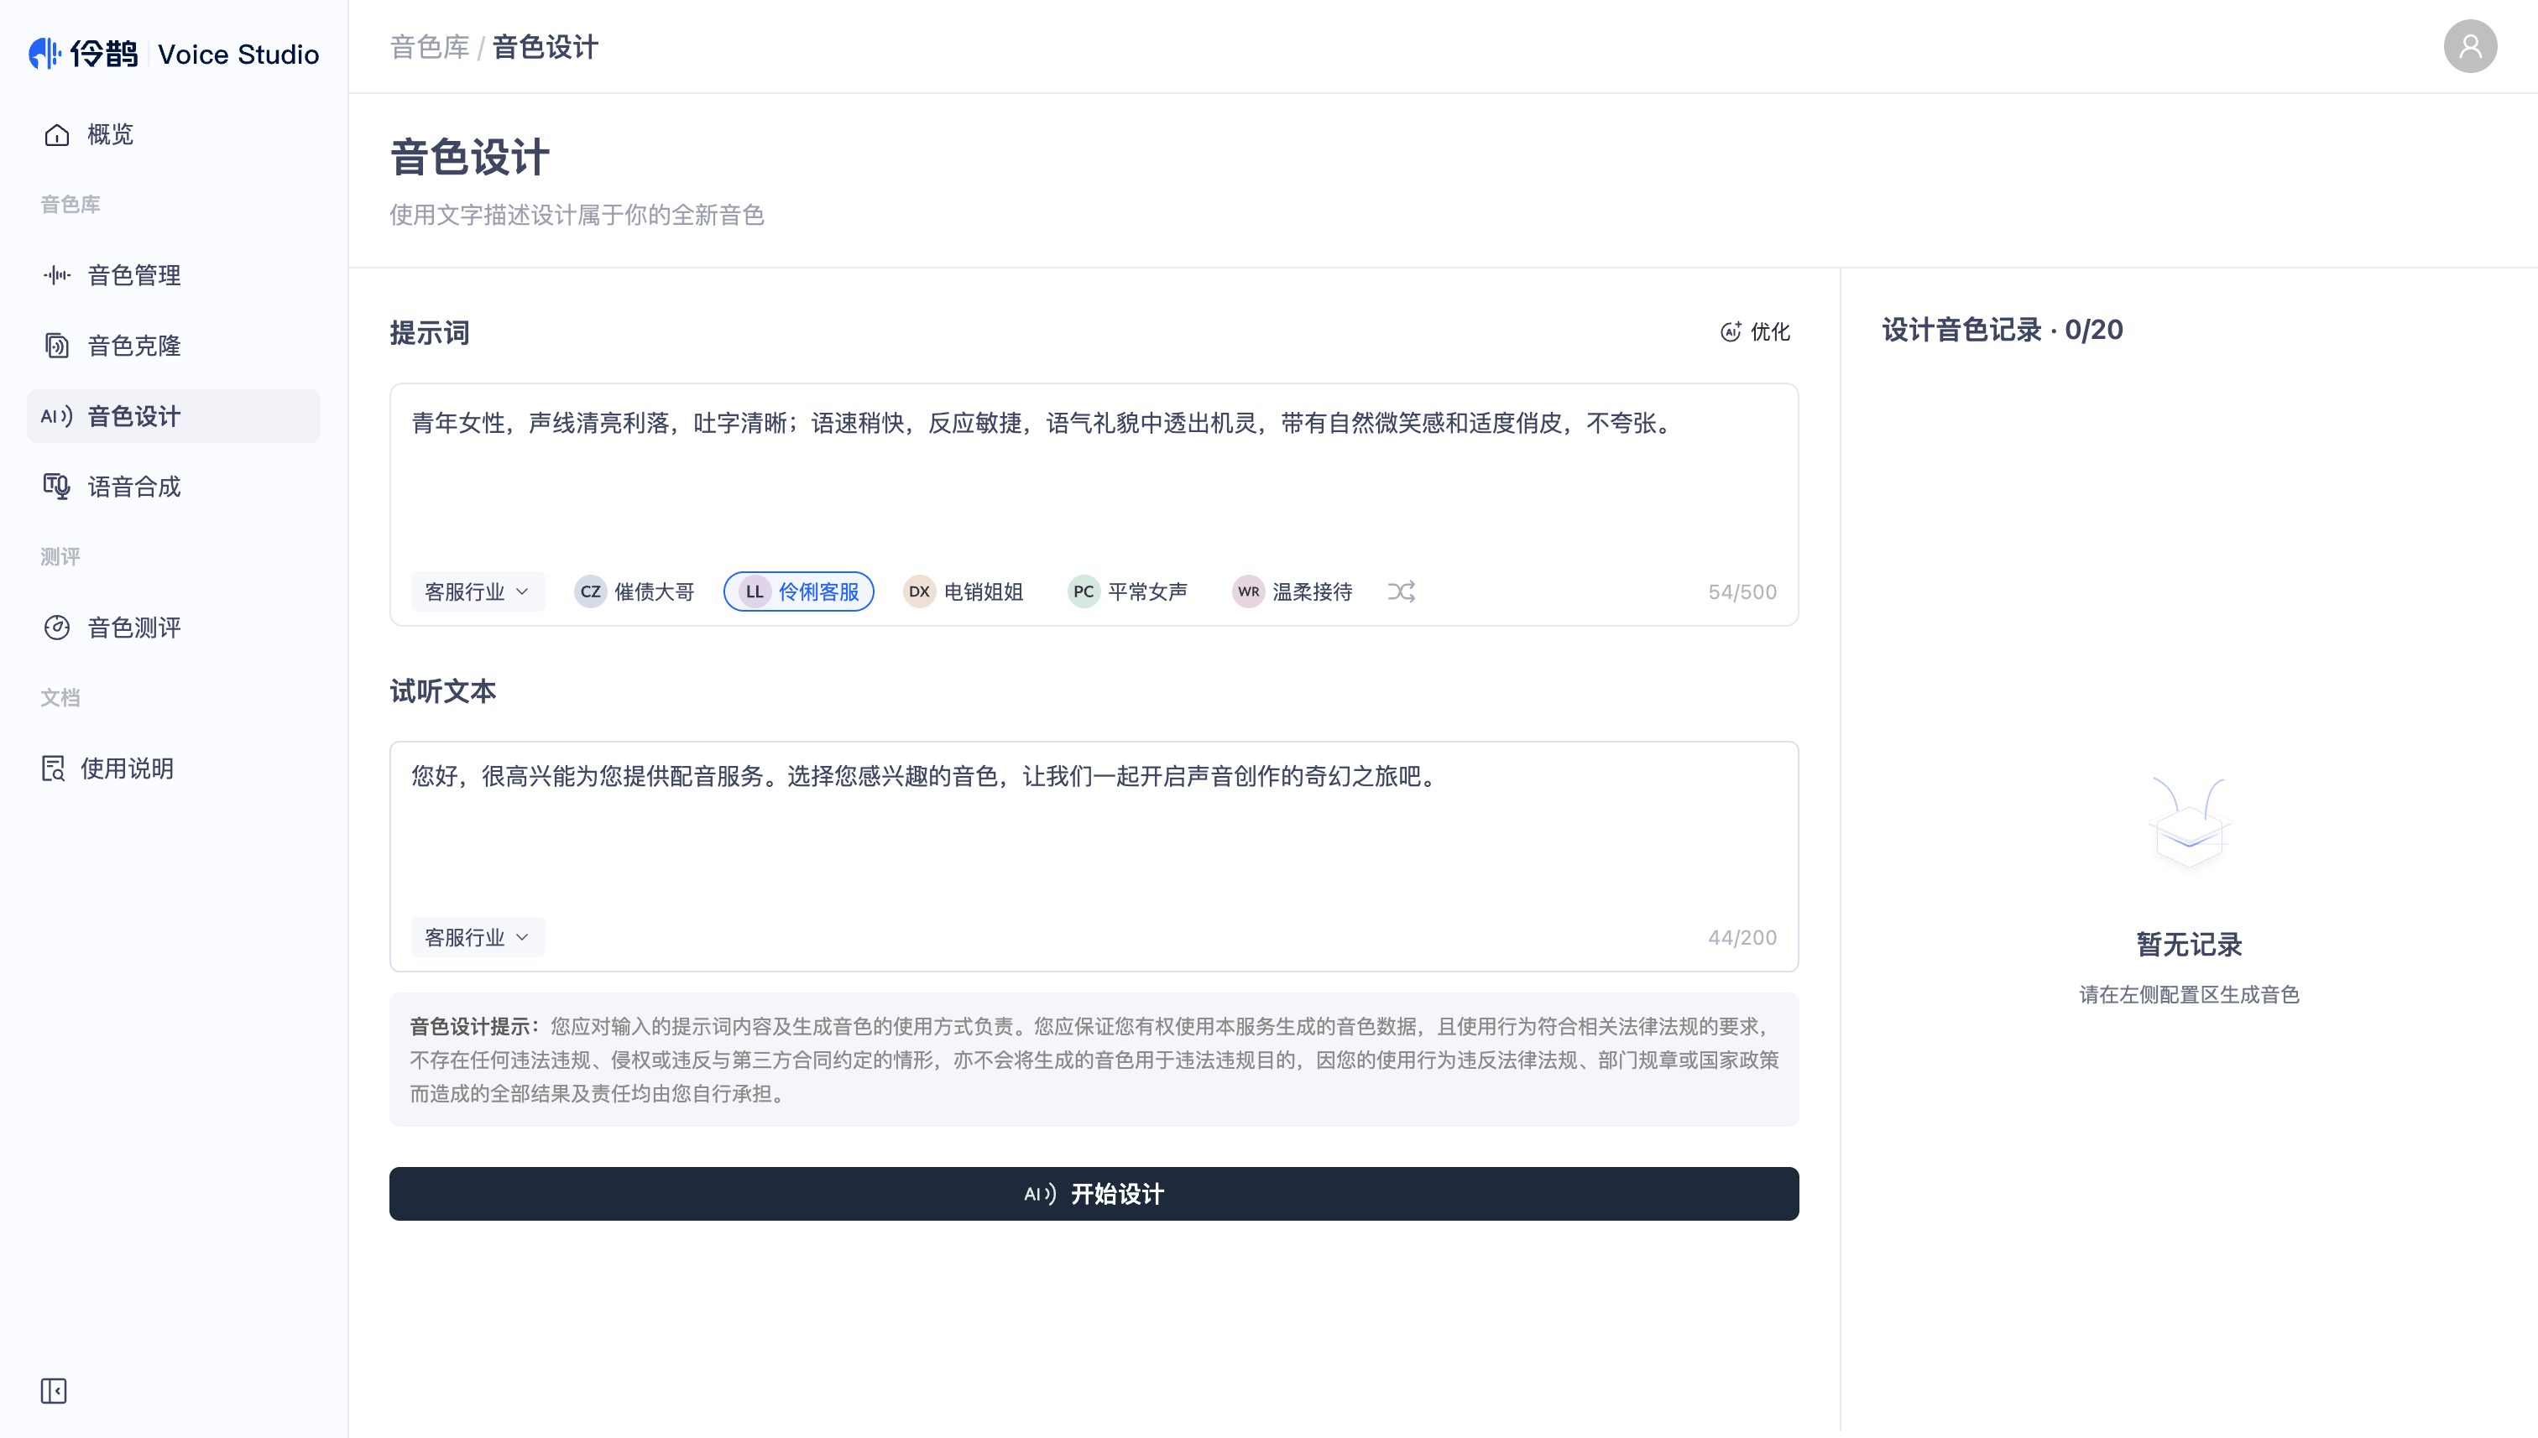Click the 44/200 character counter
The image size is (2538, 1438).
click(x=1742, y=937)
